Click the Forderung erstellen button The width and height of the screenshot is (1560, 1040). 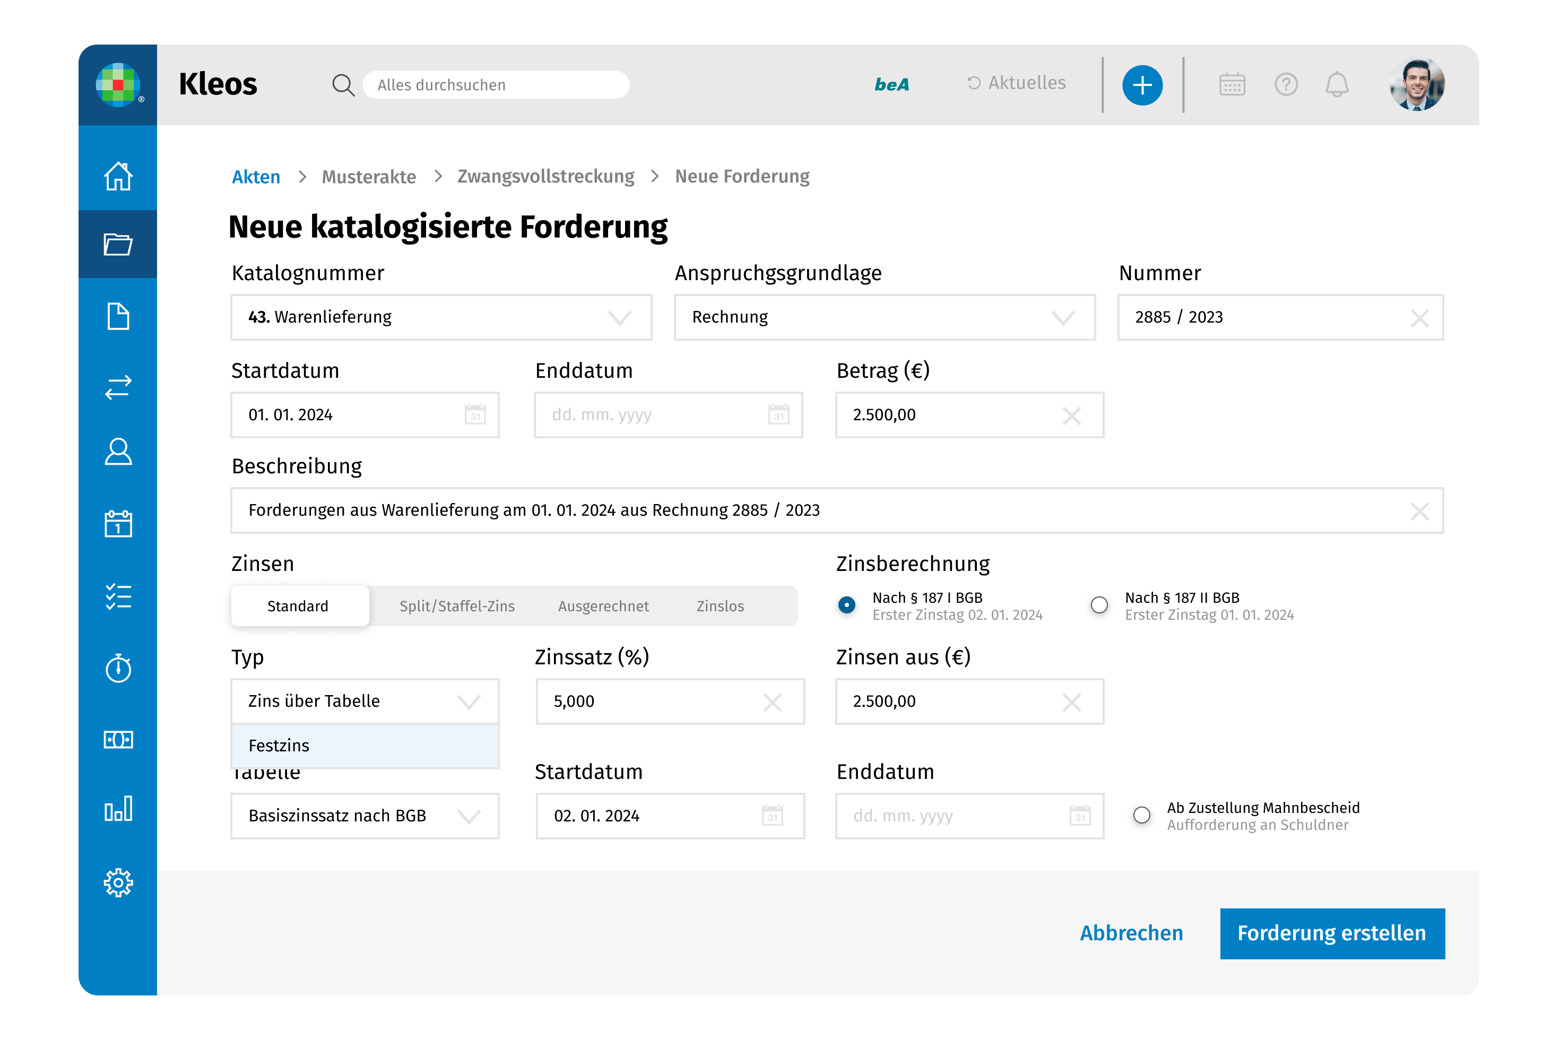coord(1332,933)
